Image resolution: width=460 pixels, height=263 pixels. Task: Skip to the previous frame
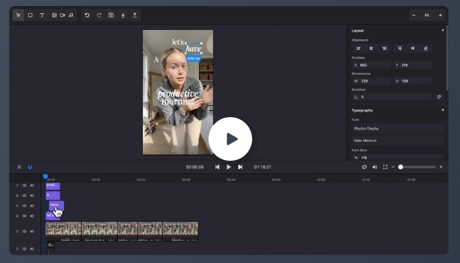[x=217, y=167]
